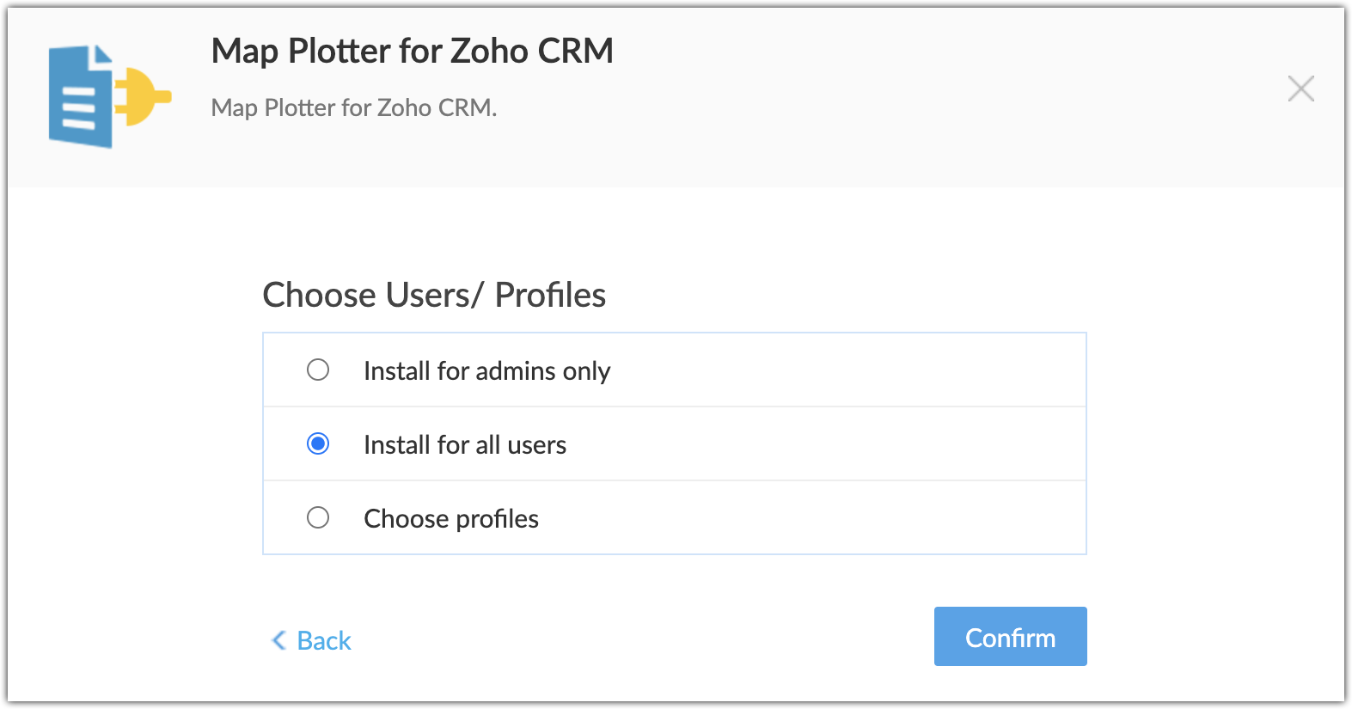Click the gray header area beside the title
Viewport: 1352px width, 709px height.
tap(945, 95)
